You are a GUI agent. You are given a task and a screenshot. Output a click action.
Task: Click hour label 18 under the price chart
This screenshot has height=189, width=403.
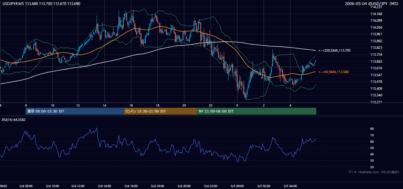click(157, 106)
